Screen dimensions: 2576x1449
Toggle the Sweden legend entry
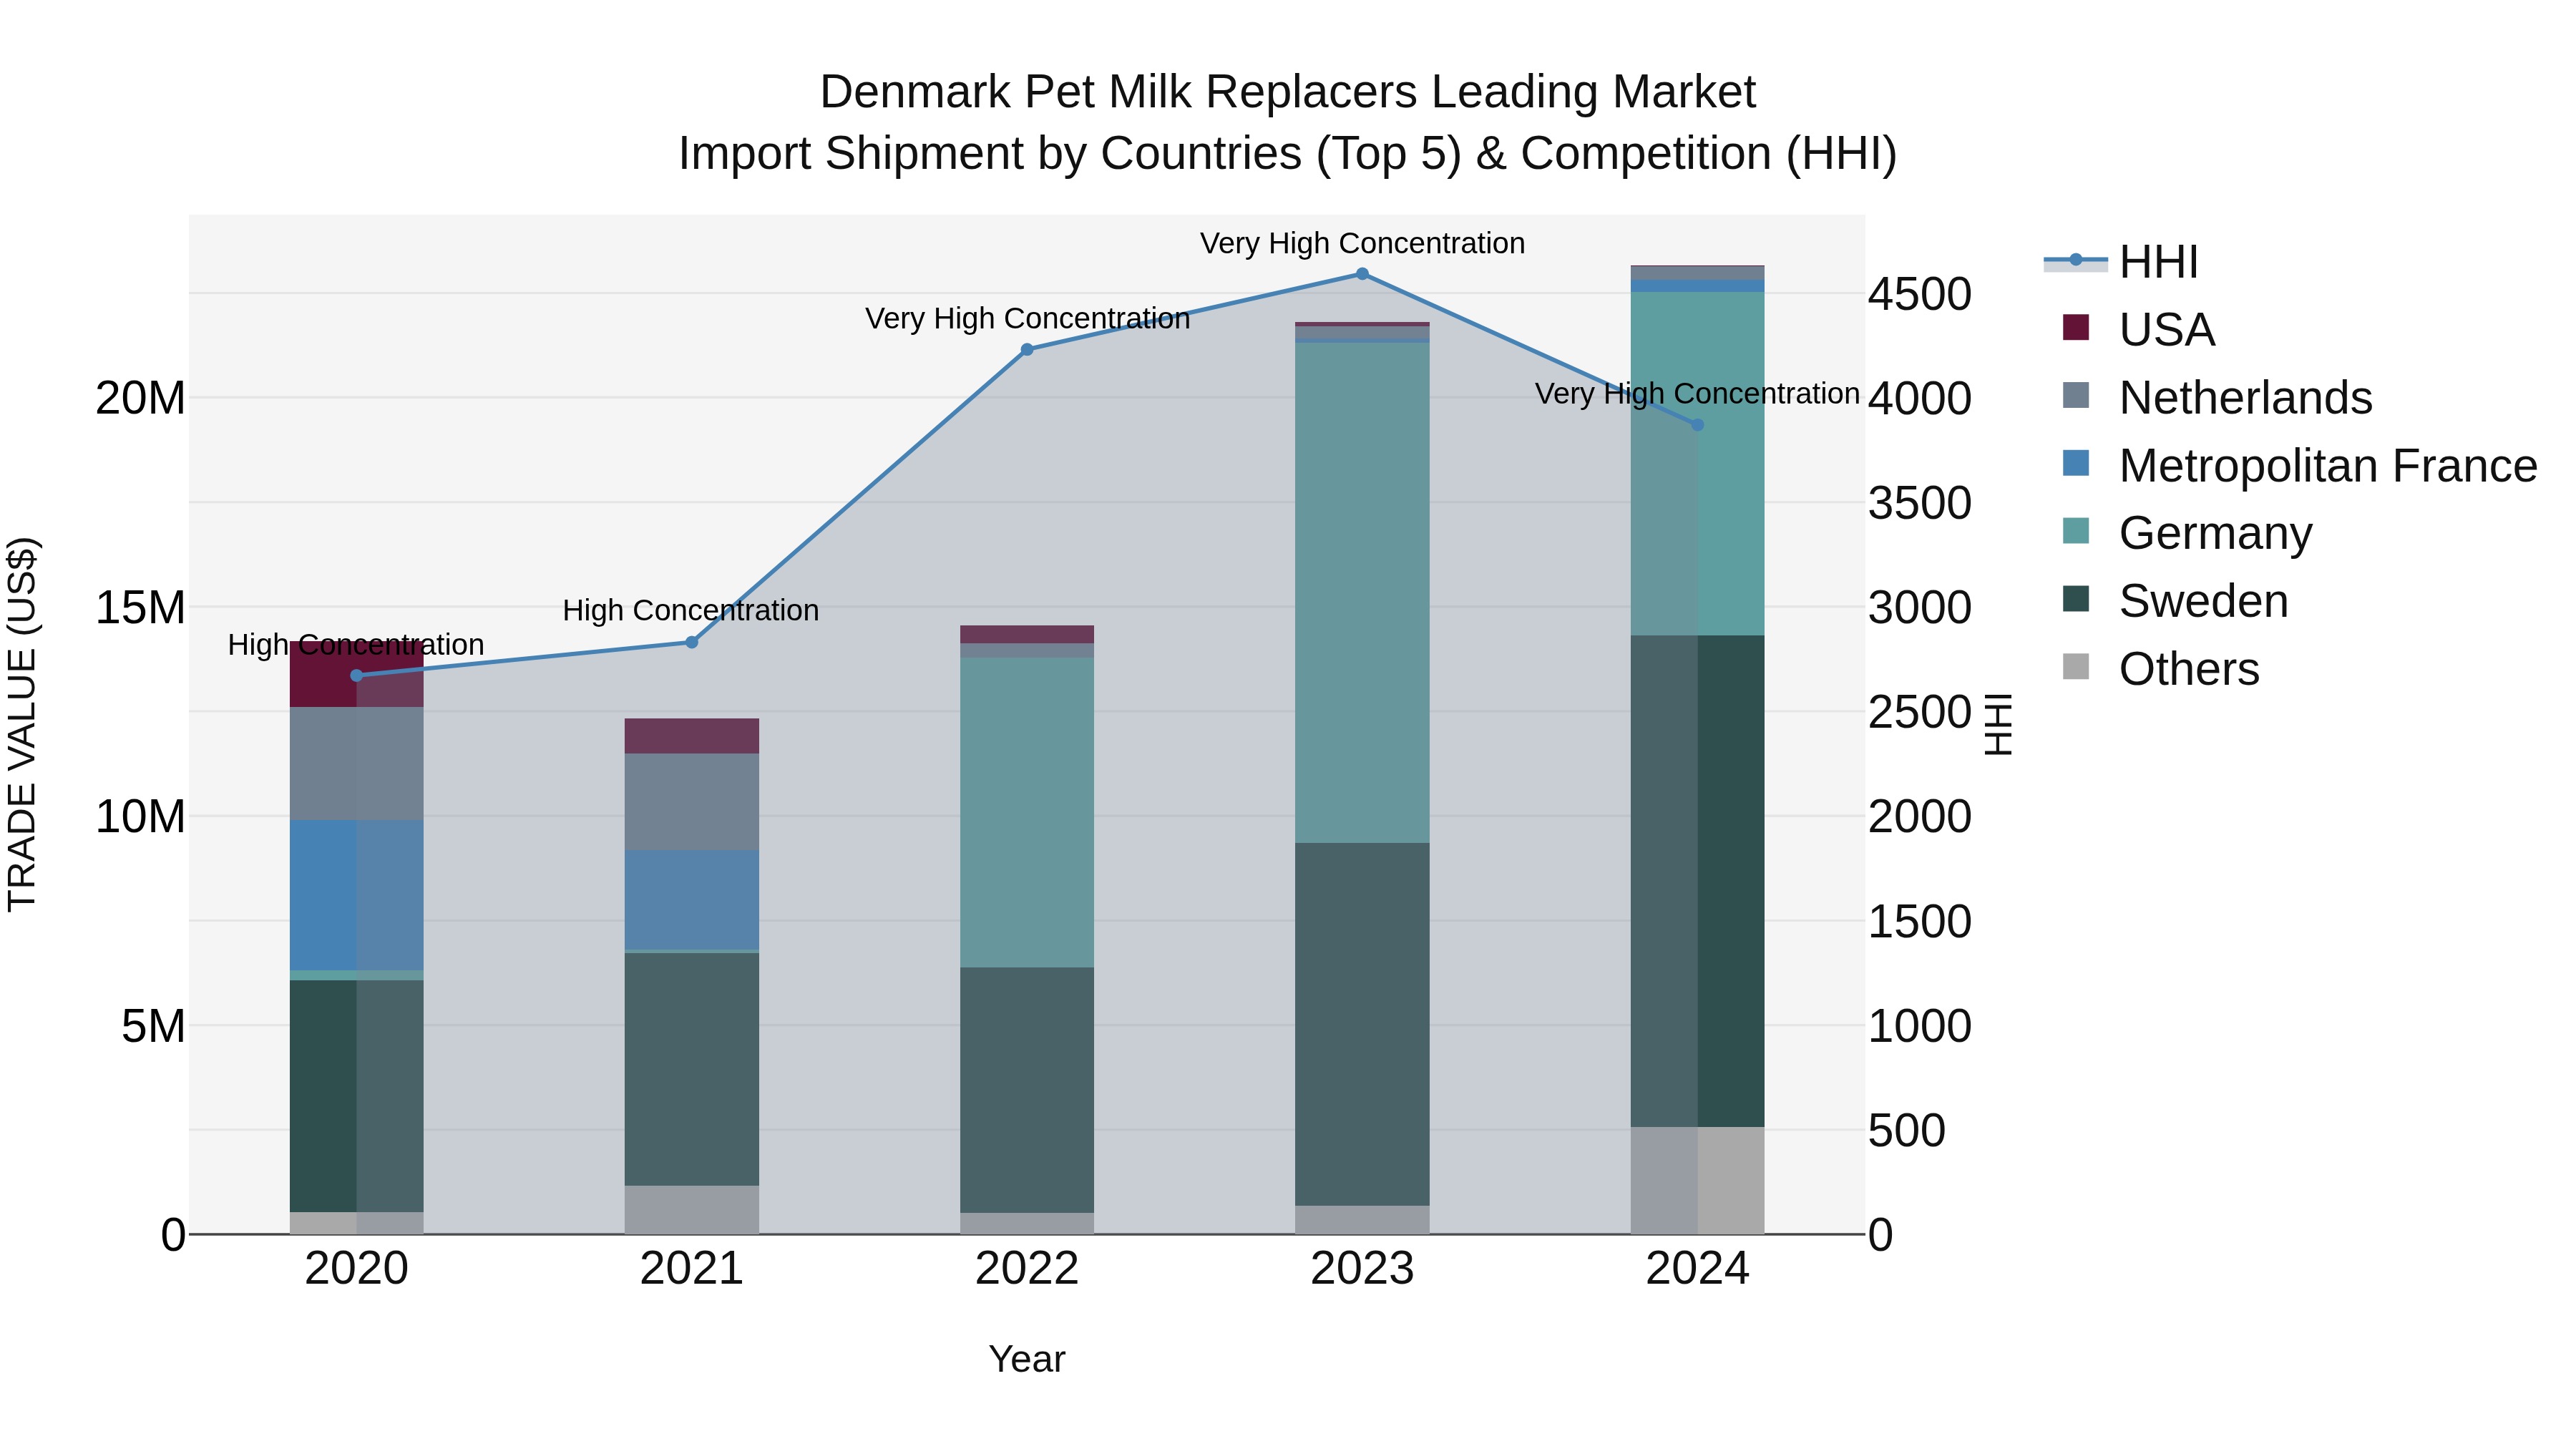2175,600
